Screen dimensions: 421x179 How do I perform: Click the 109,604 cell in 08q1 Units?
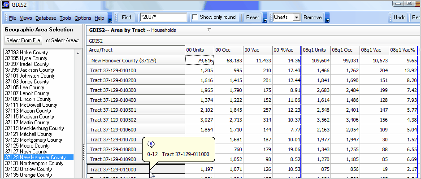[316, 61]
